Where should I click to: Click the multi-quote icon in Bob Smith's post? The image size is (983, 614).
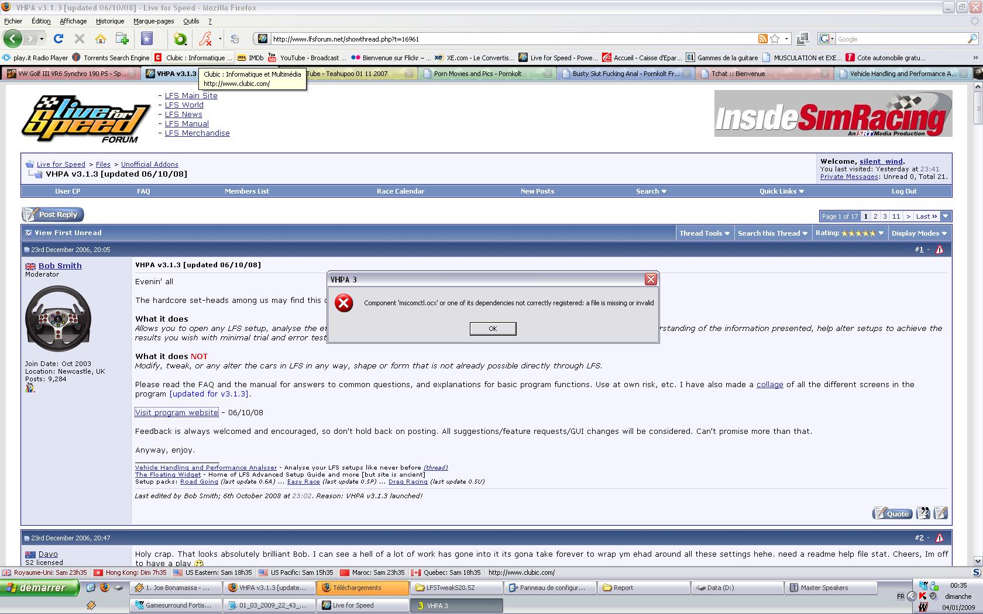(923, 513)
